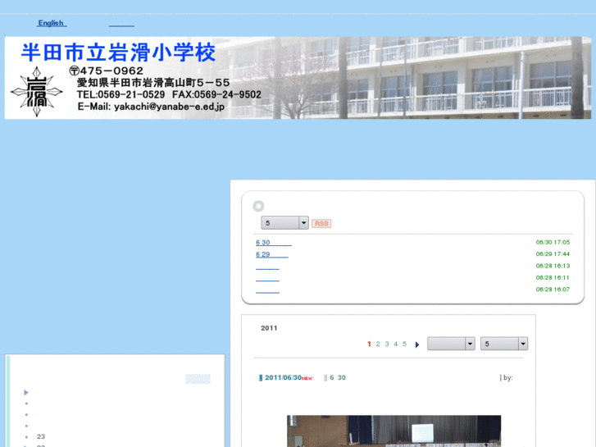The height and width of the screenshot is (447, 596).
Task: Click the gymnasium photo thumbnail
Action: [394, 431]
